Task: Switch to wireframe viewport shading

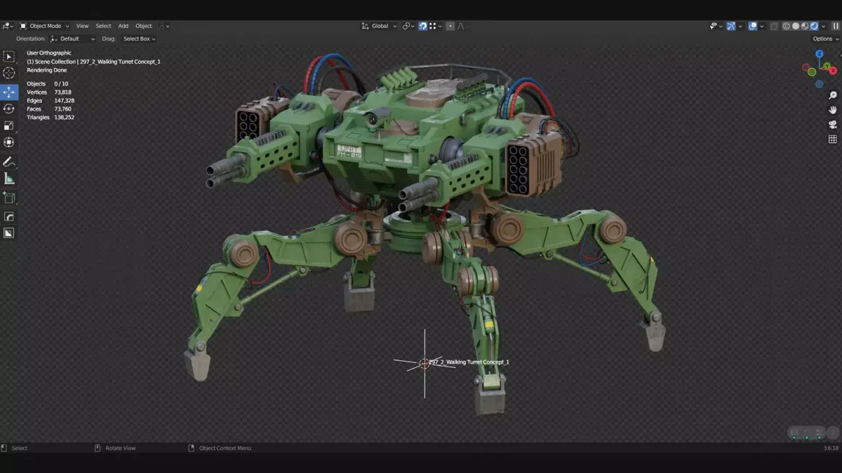Action: 787,26
